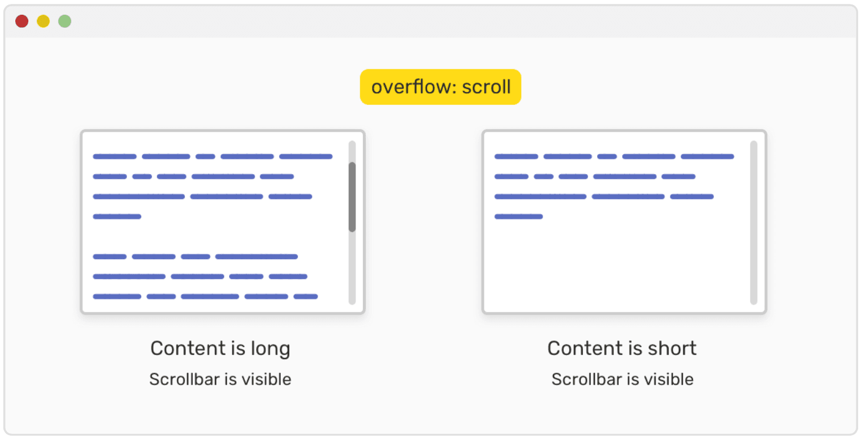
Task: Click the yellow minimize window button
Action: [43, 22]
